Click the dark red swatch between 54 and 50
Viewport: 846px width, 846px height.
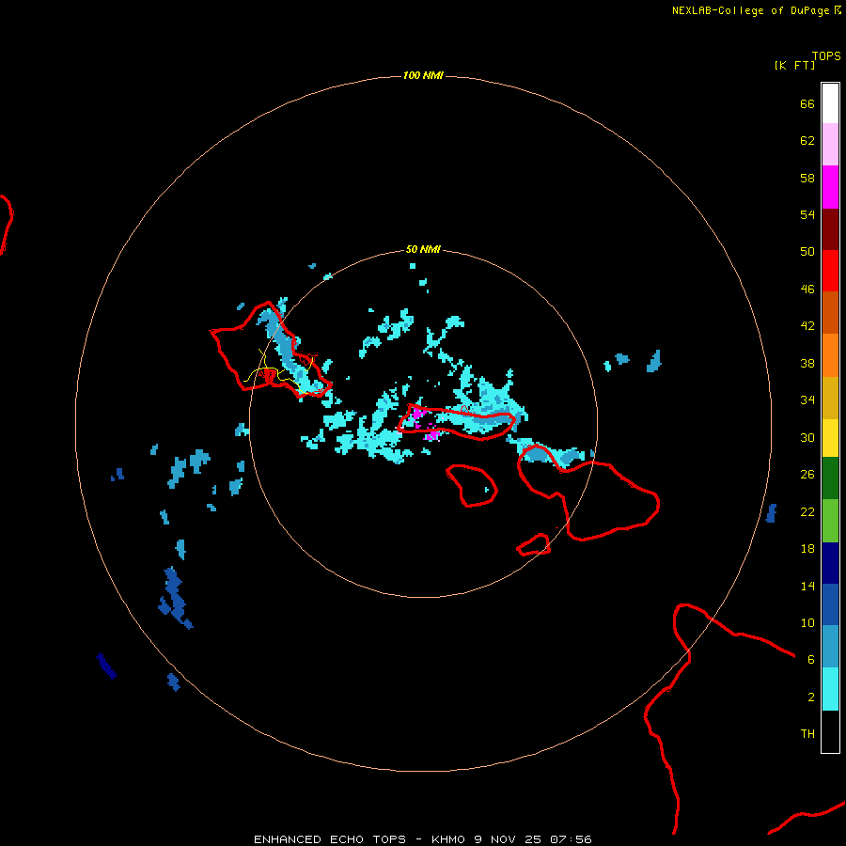click(x=830, y=228)
